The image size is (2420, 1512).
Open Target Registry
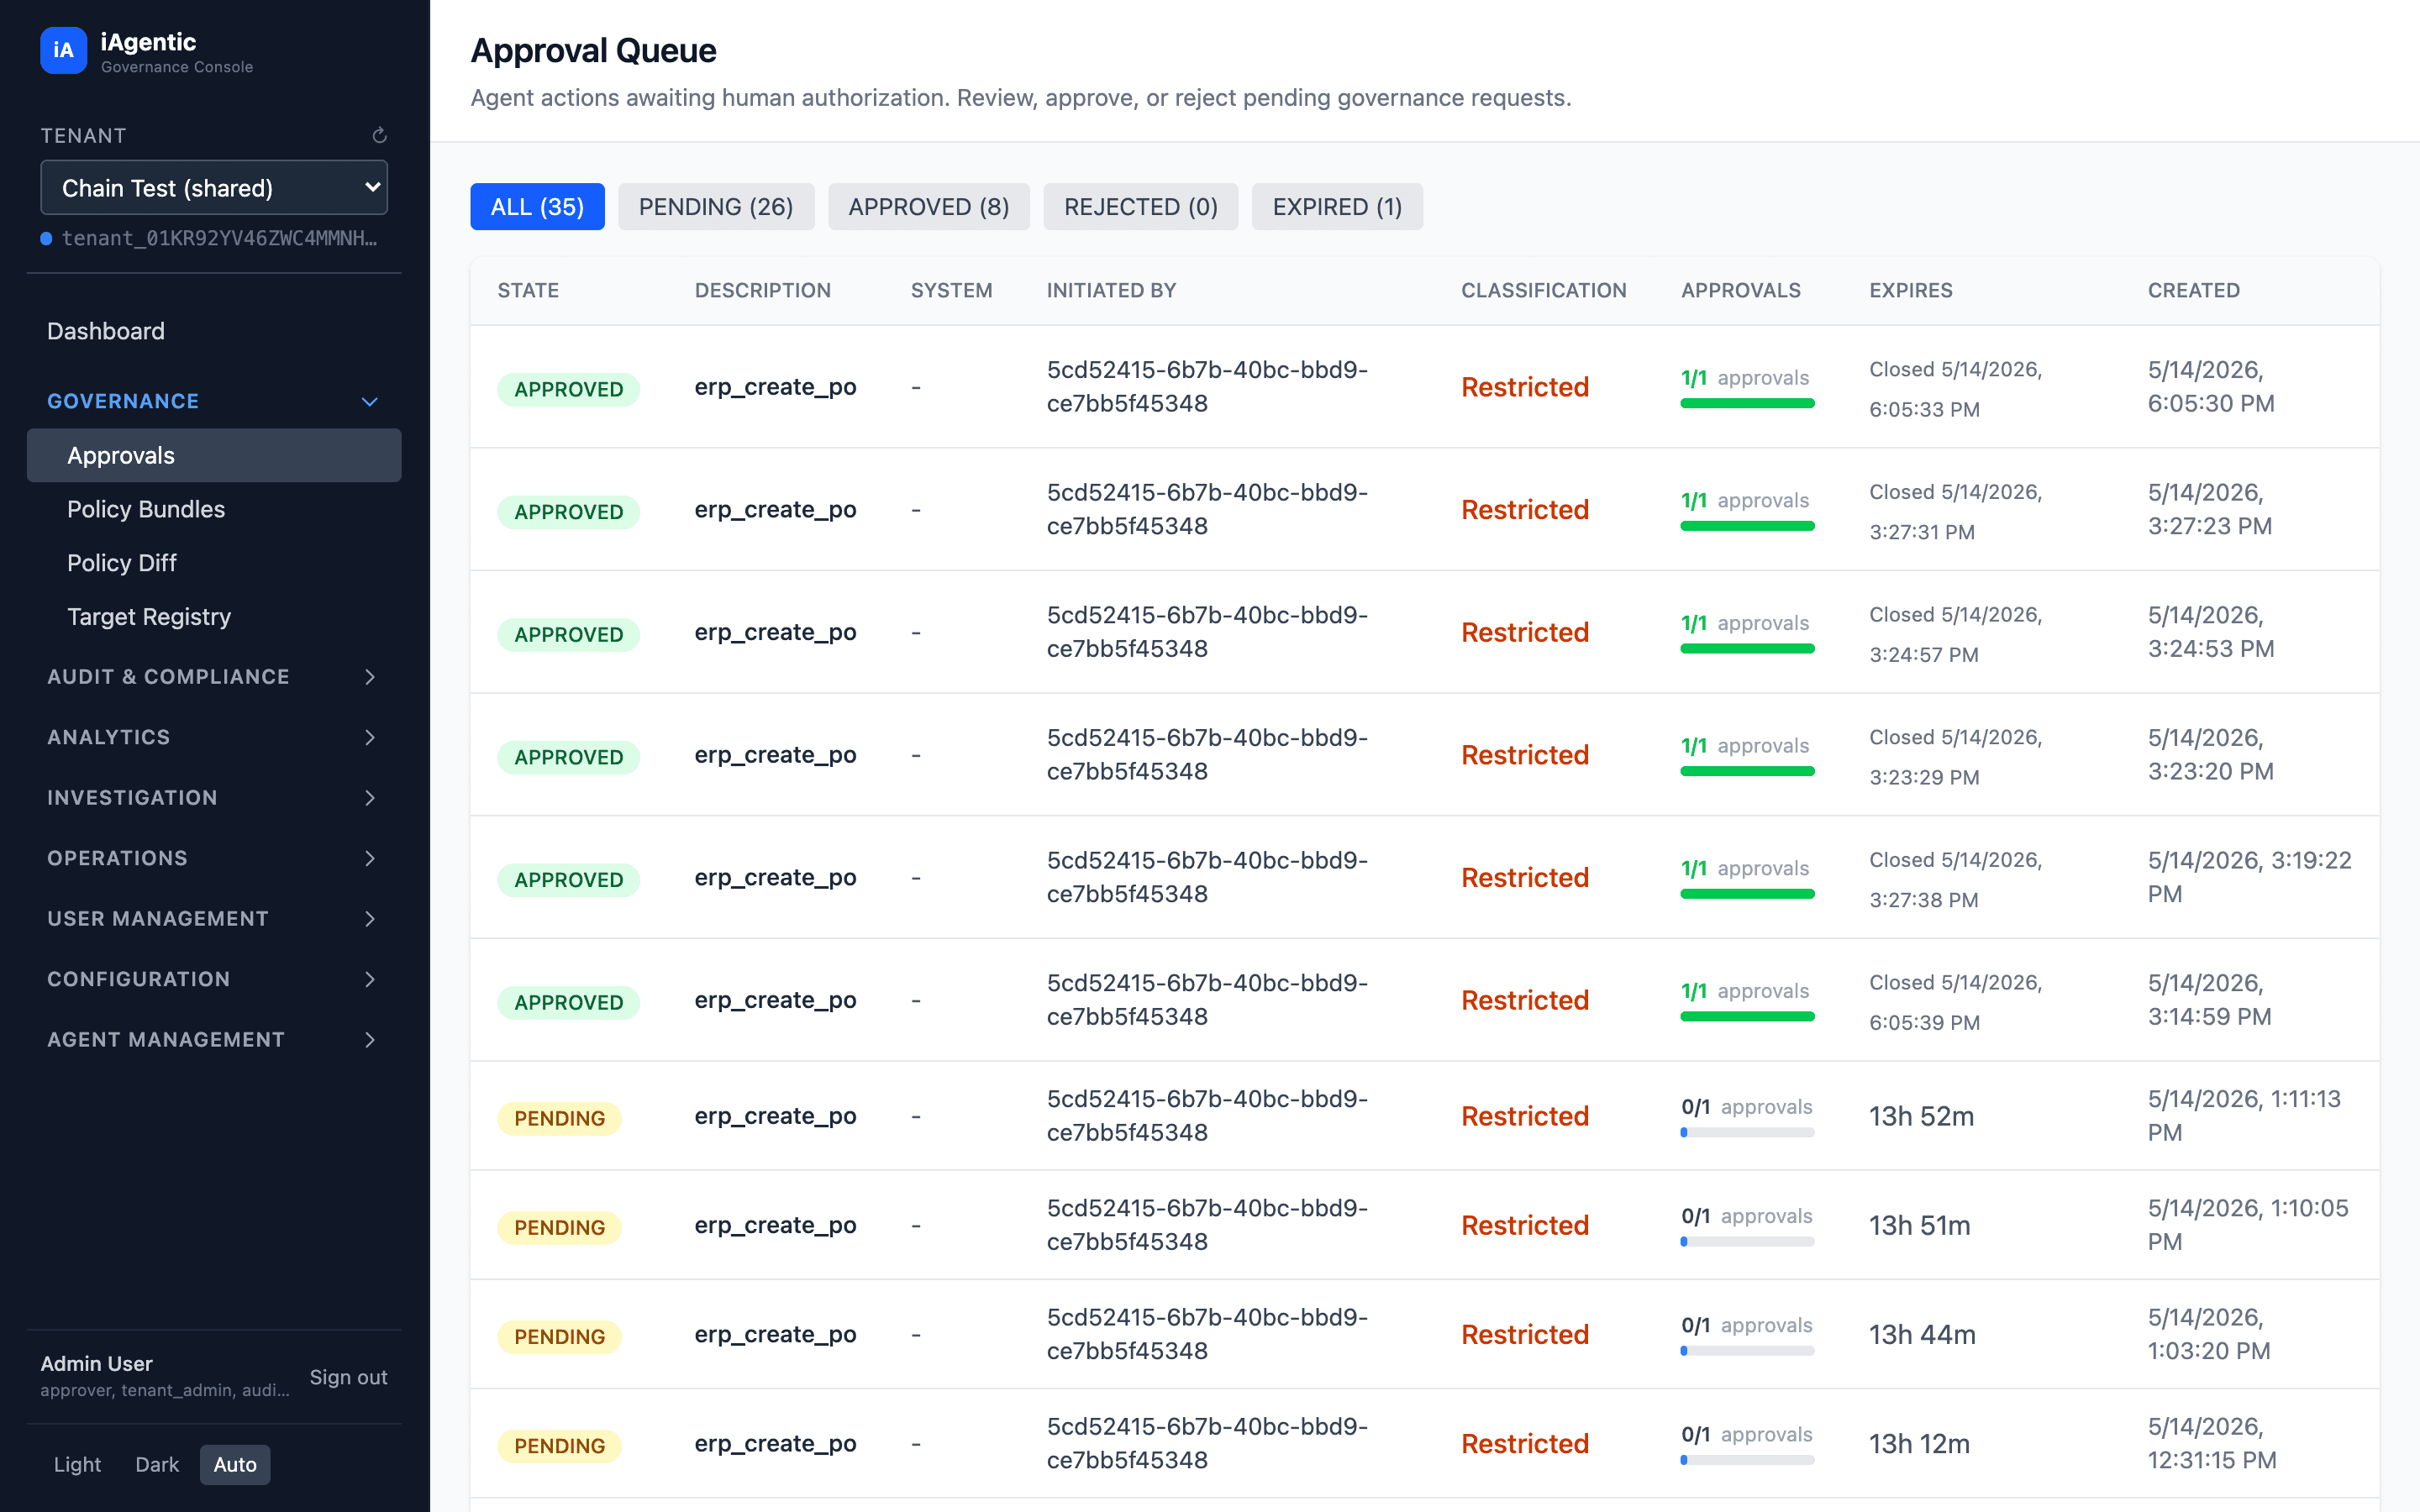coord(149,617)
